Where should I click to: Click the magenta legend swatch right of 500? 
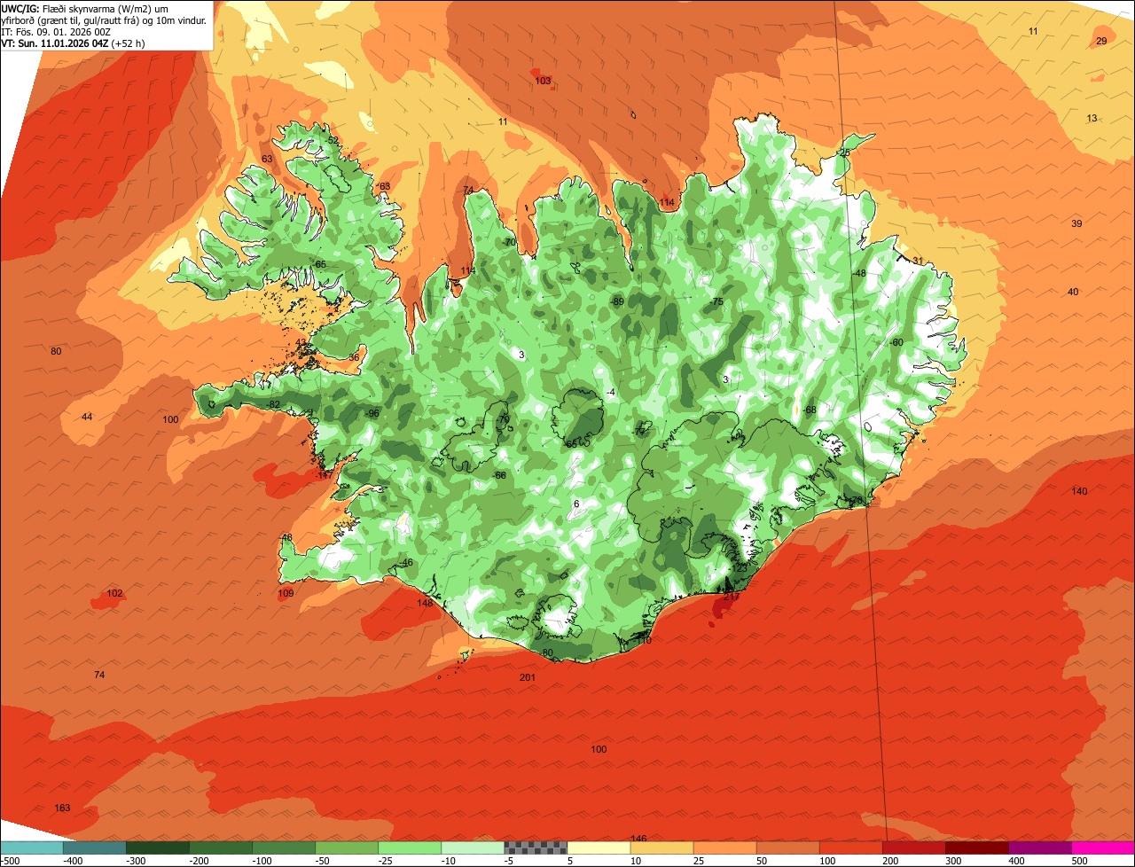tap(1103, 848)
